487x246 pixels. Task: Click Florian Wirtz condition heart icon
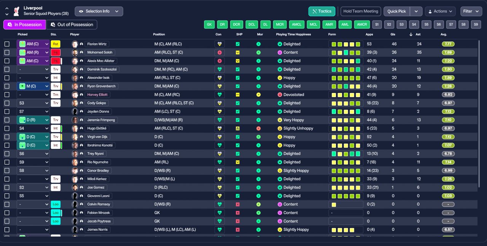[x=220, y=44]
